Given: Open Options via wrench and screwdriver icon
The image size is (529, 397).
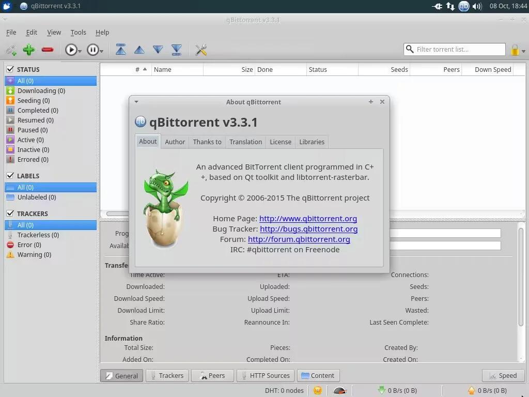Looking at the screenshot, I should tap(201, 50).
